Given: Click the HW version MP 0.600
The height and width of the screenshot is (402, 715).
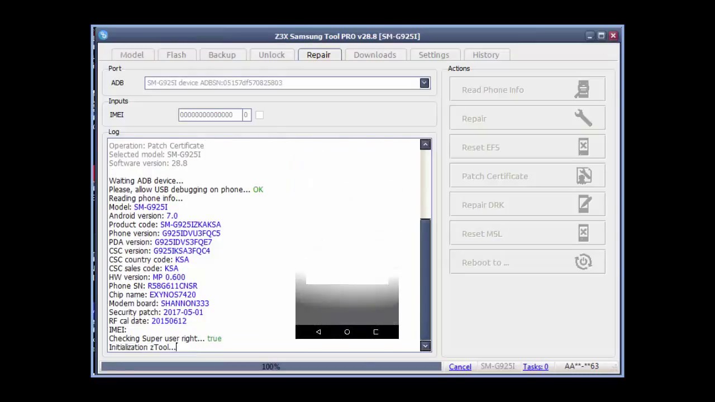Looking at the screenshot, I should (x=169, y=277).
